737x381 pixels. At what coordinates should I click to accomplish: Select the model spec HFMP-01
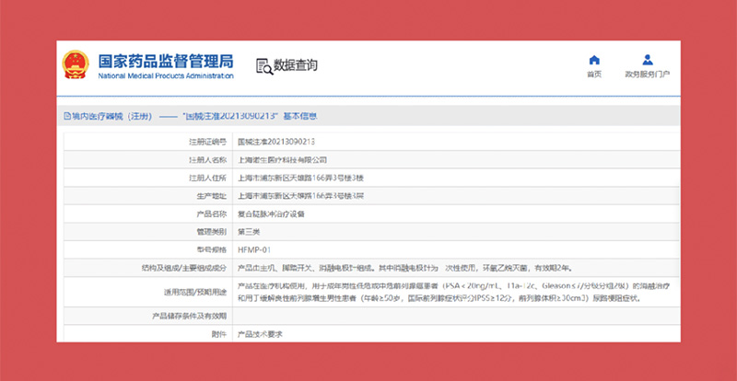(x=253, y=248)
